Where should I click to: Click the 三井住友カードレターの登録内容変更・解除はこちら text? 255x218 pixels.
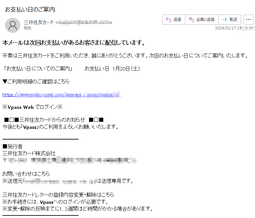pos(58,195)
